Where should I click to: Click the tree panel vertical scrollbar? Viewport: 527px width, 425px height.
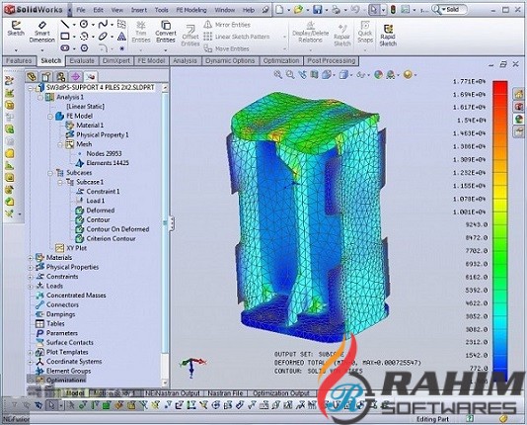pyautogui.click(x=165, y=235)
